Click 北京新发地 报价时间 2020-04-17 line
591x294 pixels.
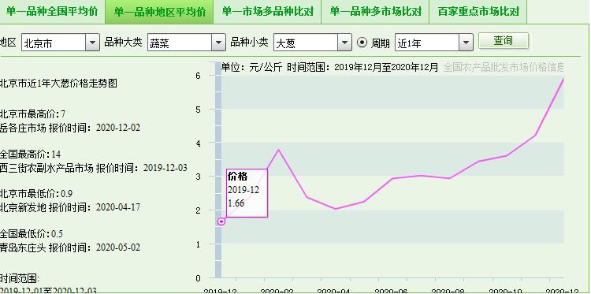pos(69,207)
